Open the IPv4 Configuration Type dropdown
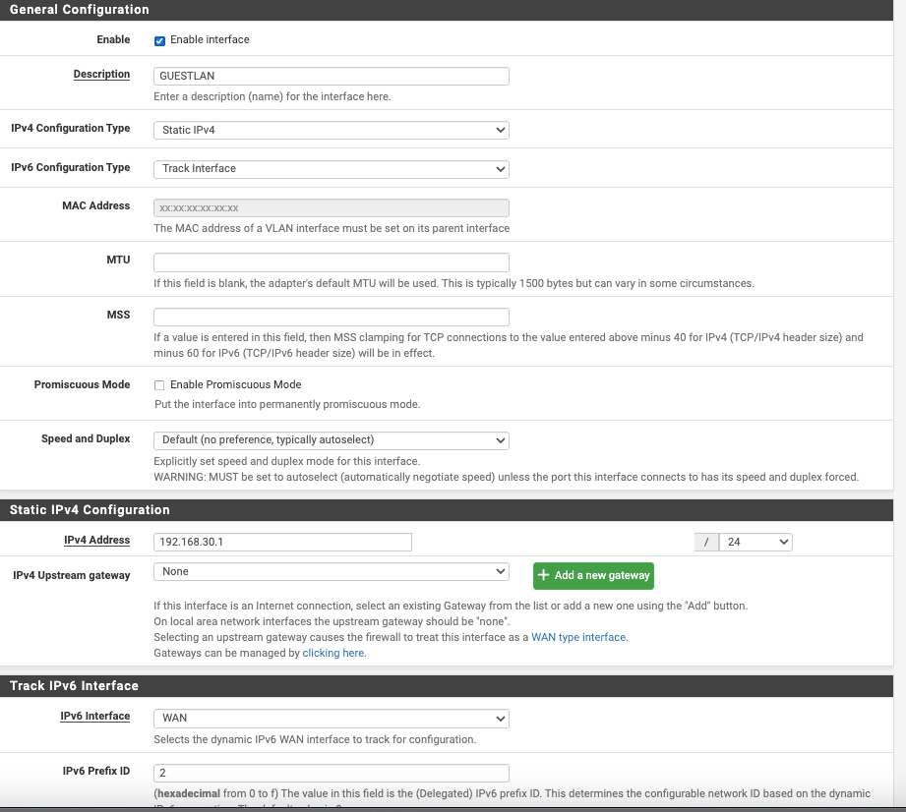Image resolution: width=906 pixels, height=812 pixels. pos(332,130)
